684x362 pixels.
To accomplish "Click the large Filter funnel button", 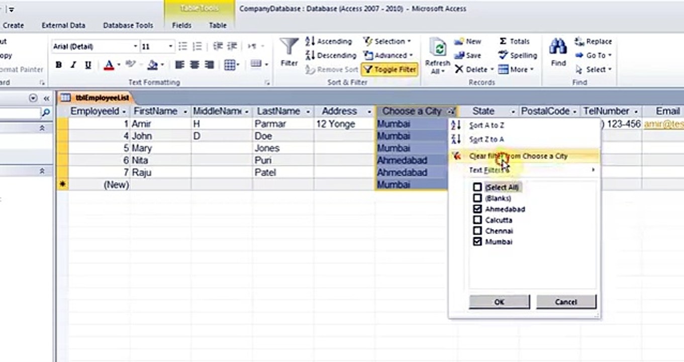I will [x=289, y=52].
